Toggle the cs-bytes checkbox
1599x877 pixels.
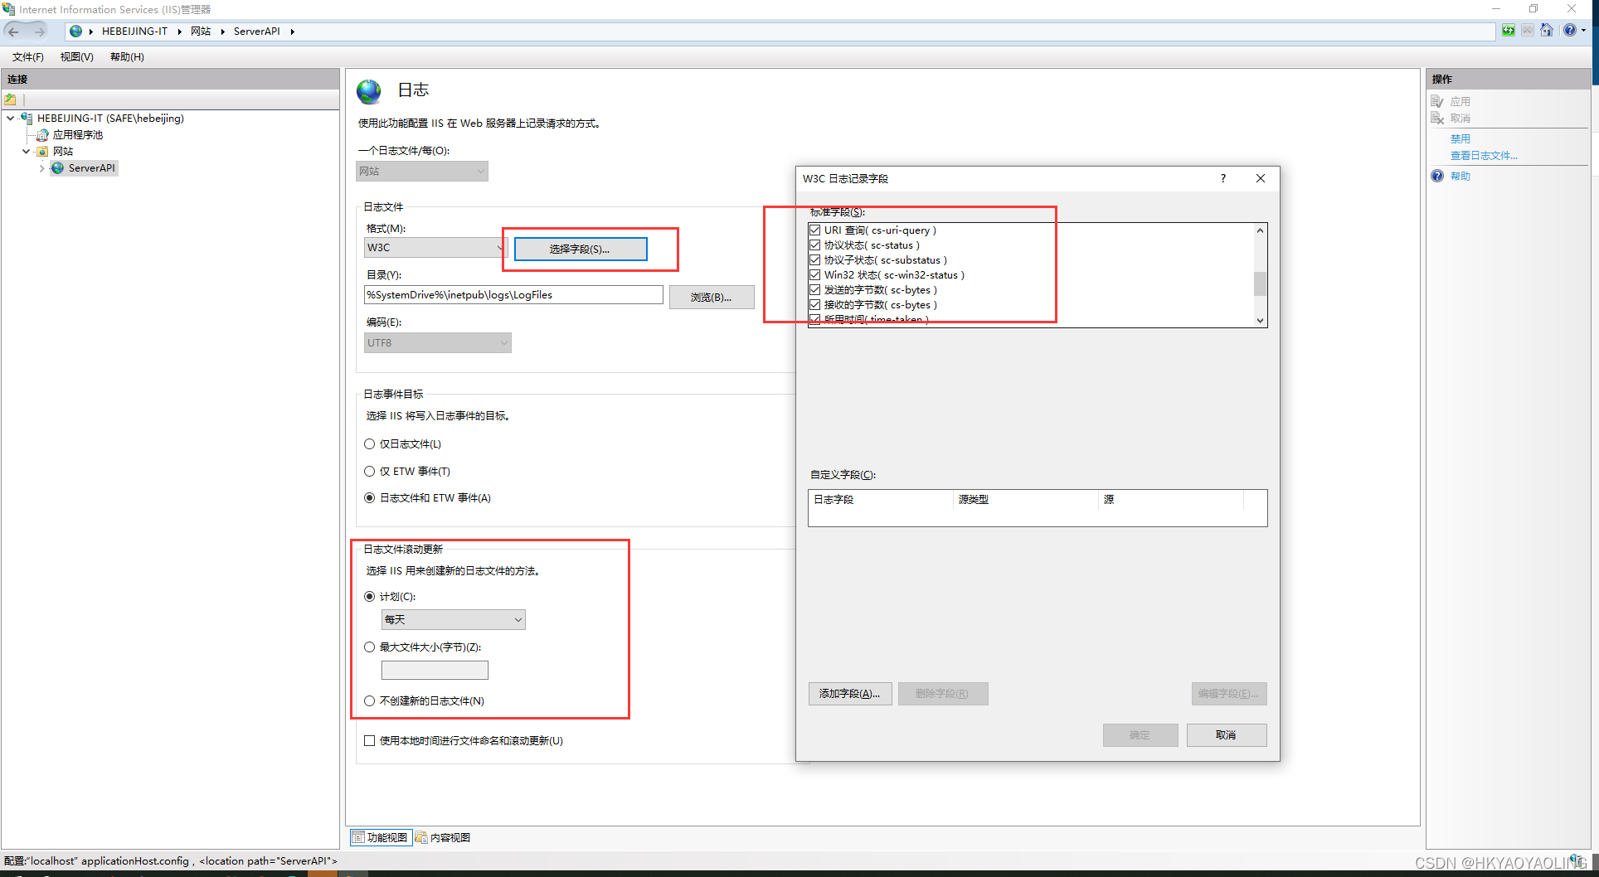(815, 305)
